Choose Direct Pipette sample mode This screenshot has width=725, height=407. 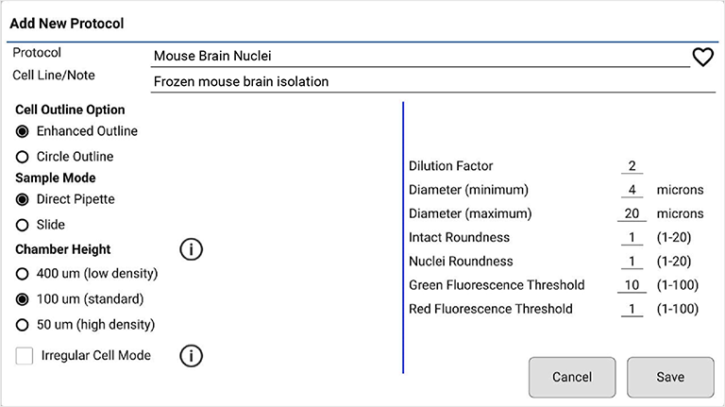pos(23,199)
